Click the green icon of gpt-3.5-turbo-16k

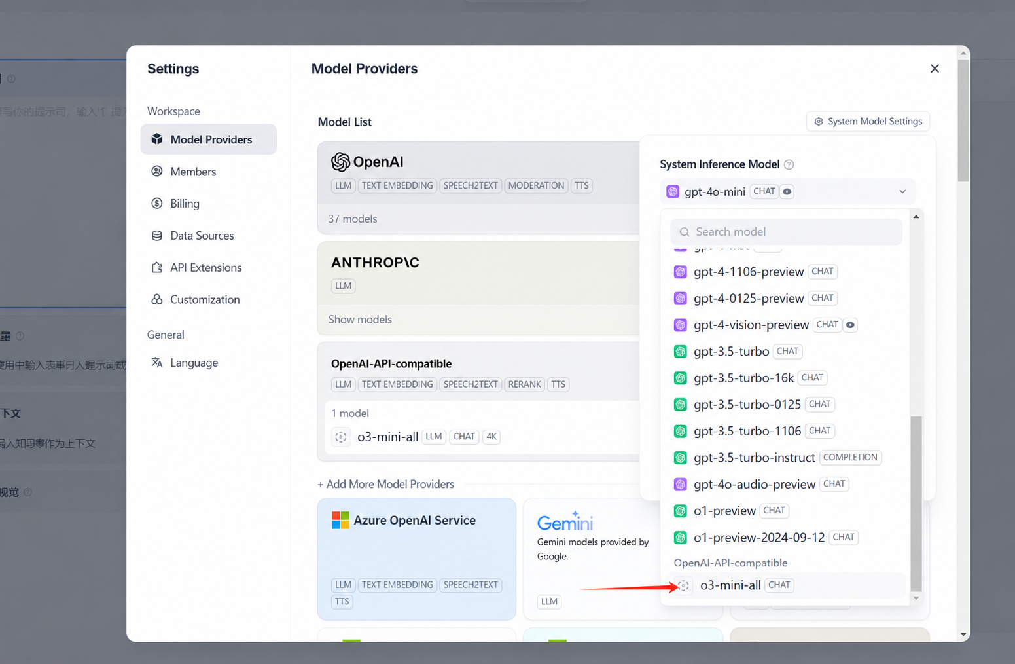[681, 378]
